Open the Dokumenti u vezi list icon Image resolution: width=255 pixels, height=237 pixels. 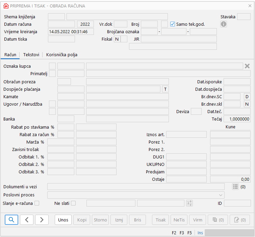[235, 187]
